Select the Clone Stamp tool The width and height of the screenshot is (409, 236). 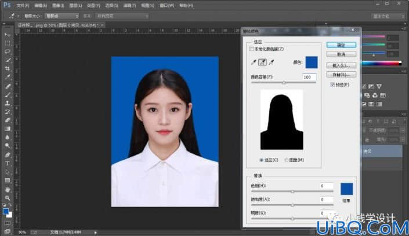point(8,103)
